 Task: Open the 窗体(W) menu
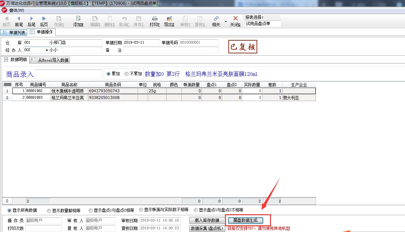17,10
